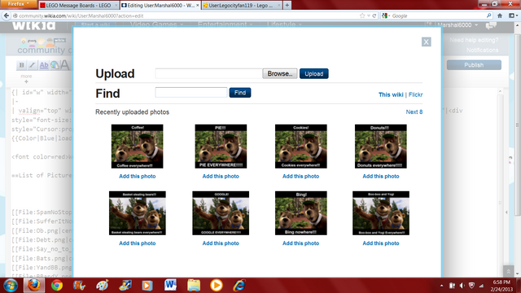Add this photo under PIE!!! image

(x=221, y=177)
